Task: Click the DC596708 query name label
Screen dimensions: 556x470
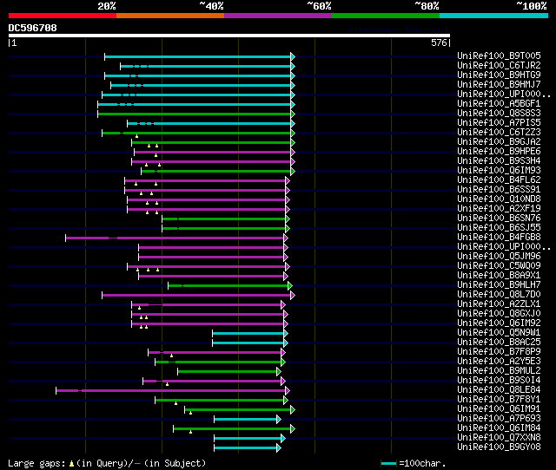Action: (33, 28)
